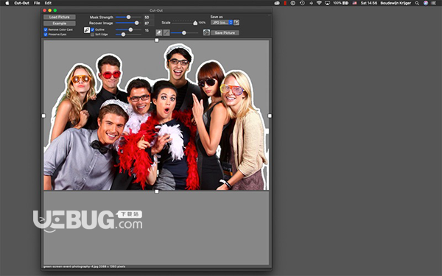Click the battery status indicator
The image size is (442, 276).
(x=340, y=3)
